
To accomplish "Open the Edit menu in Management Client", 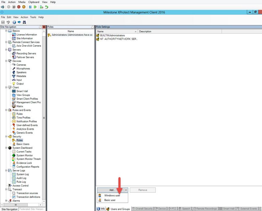I will pyautogui.click(x=9, y=17).
